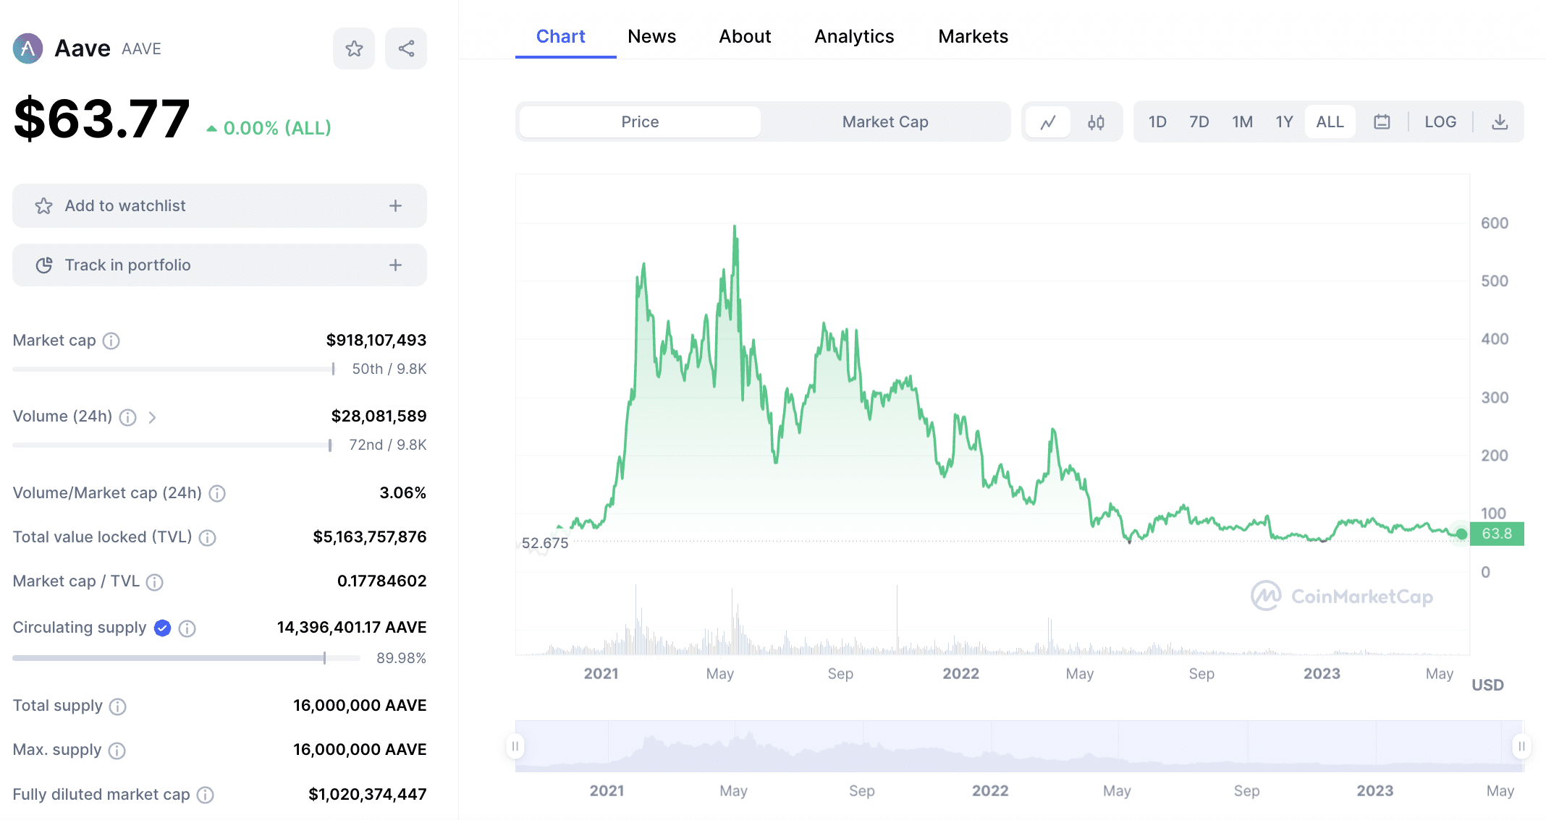Select the line chart view icon

[x=1048, y=122]
